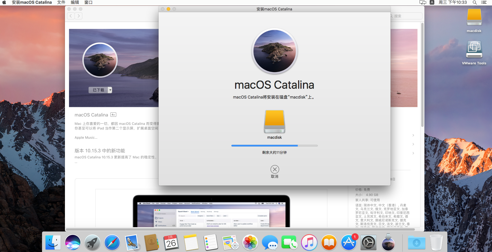Click the App Store horizontal scrollbar
This screenshot has height=252, width=492.
pos(240,229)
